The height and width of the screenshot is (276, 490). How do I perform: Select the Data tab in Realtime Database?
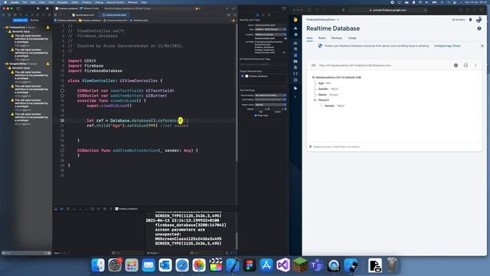click(309, 38)
